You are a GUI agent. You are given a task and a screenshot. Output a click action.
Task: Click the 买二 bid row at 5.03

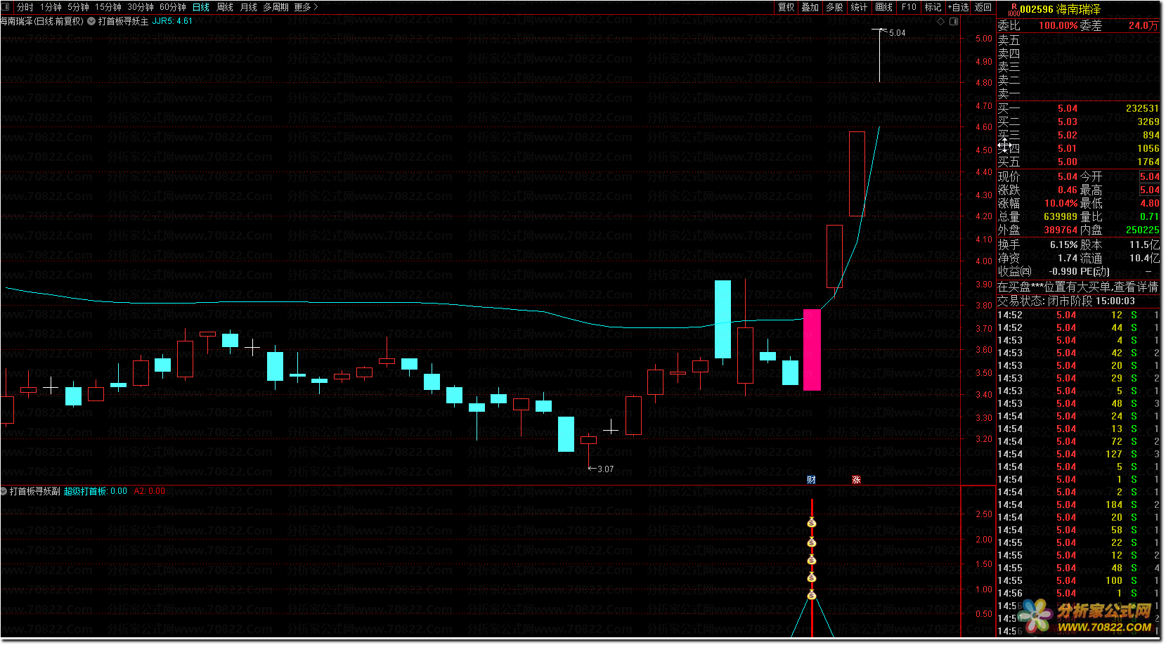[x=1078, y=122]
